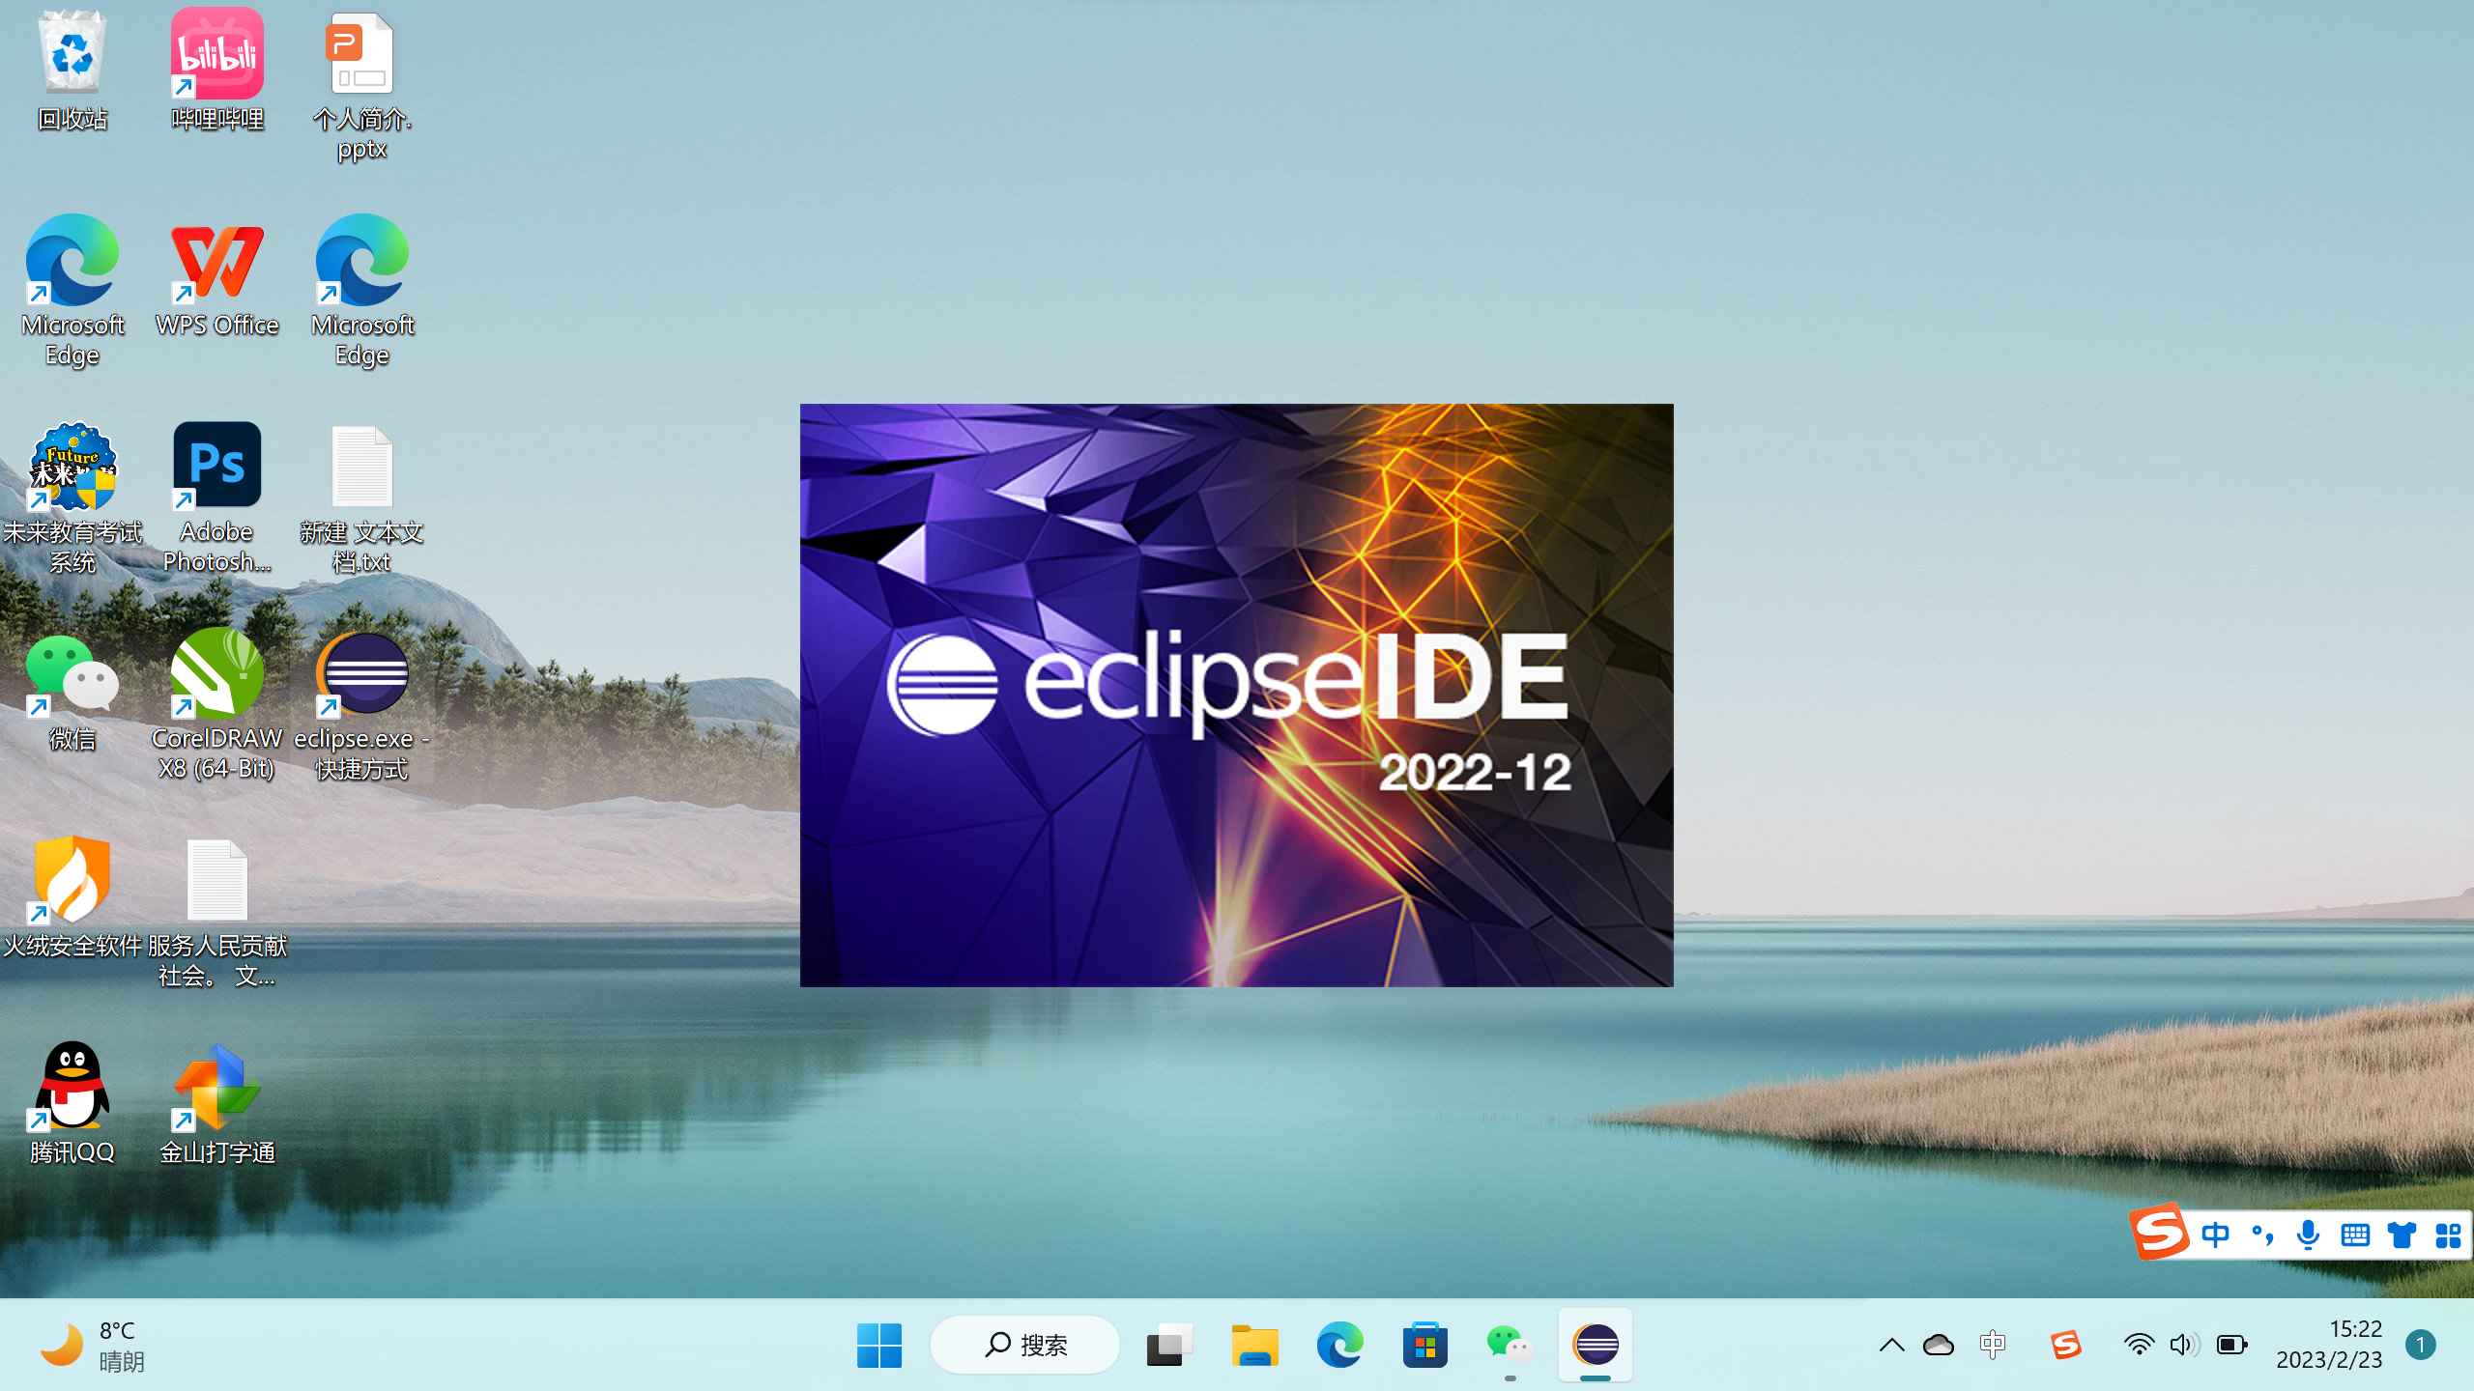This screenshot has width=2474, height=1391.
Task: Select the 微信 desktop shortcut
Action: click(x=72, y=691)
